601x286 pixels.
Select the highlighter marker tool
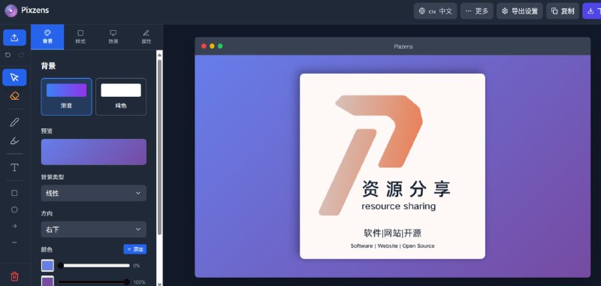(14, 140)
